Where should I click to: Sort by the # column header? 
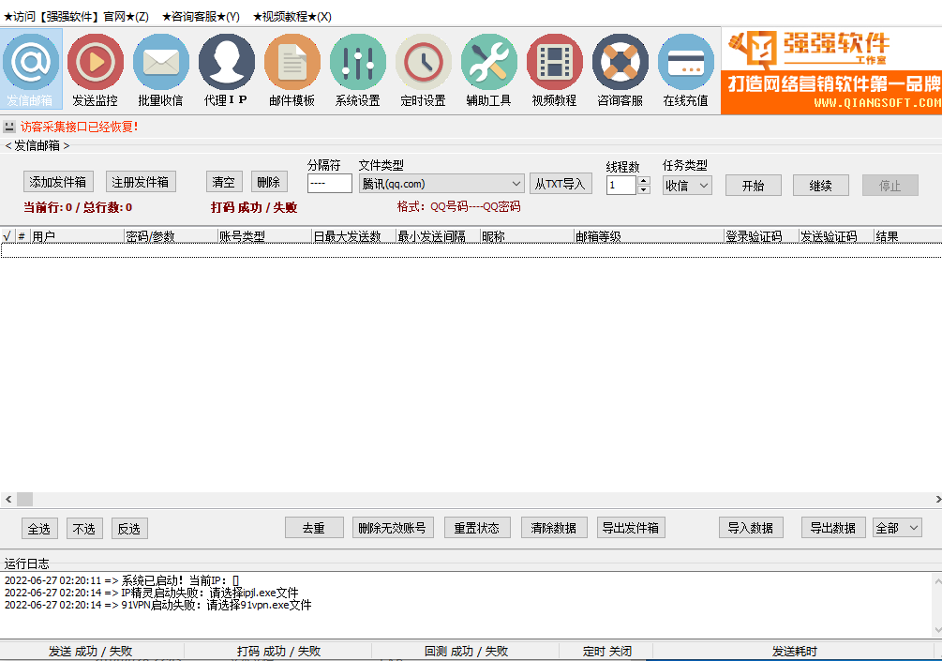pos(22,236)
